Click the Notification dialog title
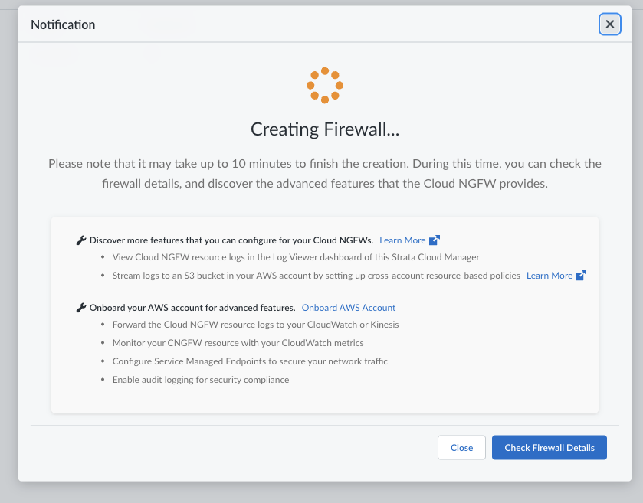643x503 pixels. tap(63, 24)
